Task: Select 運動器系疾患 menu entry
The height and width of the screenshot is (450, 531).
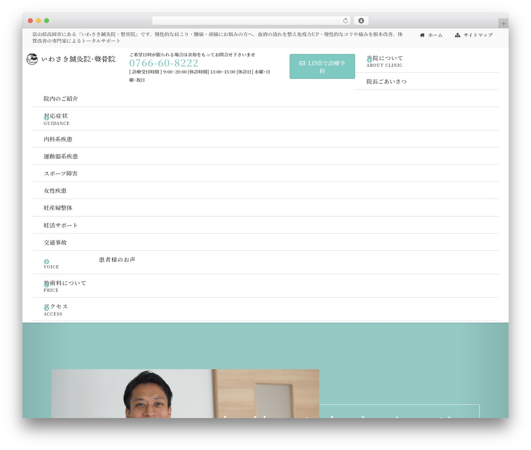Action: [x=265, y=157]
